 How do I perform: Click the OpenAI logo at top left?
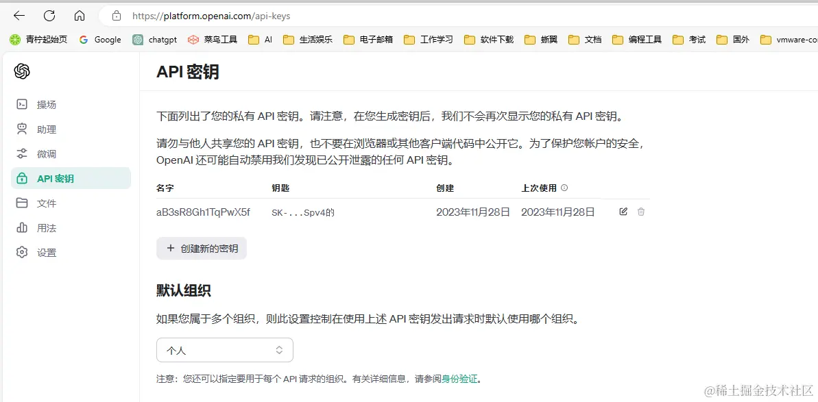point(21,71)
